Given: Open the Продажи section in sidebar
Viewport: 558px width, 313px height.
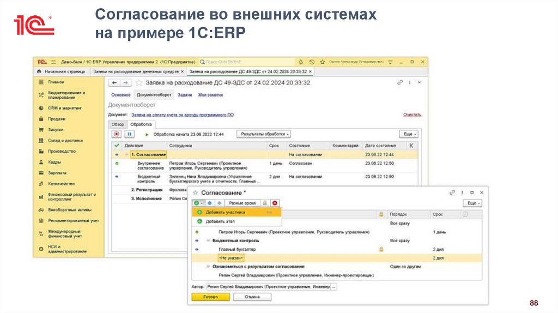Looking at the screenshot, I should click(57, 119).
